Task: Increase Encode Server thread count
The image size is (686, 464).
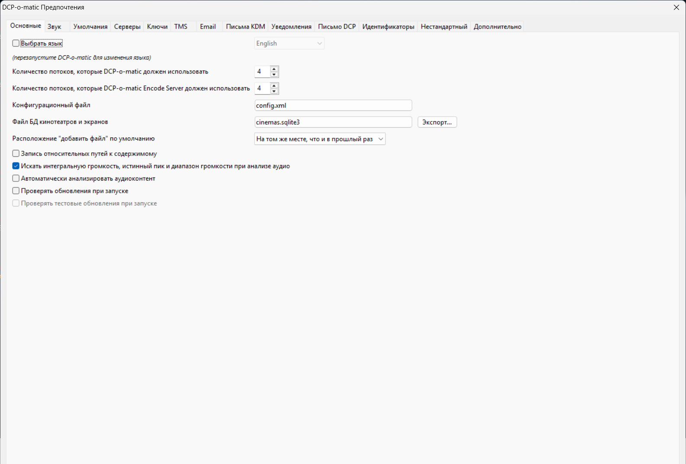Action: 274,86
